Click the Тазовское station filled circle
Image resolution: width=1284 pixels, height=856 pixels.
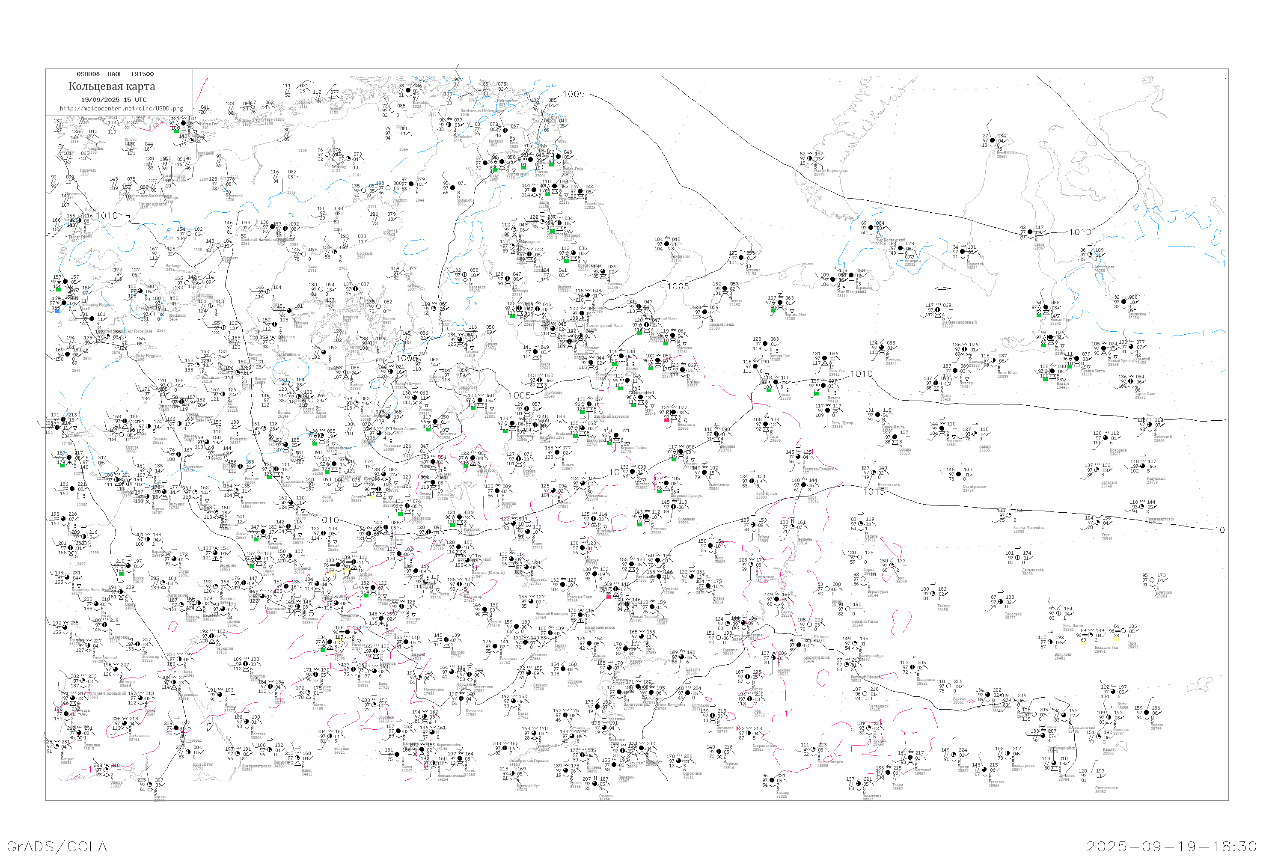coord(1124,302)
